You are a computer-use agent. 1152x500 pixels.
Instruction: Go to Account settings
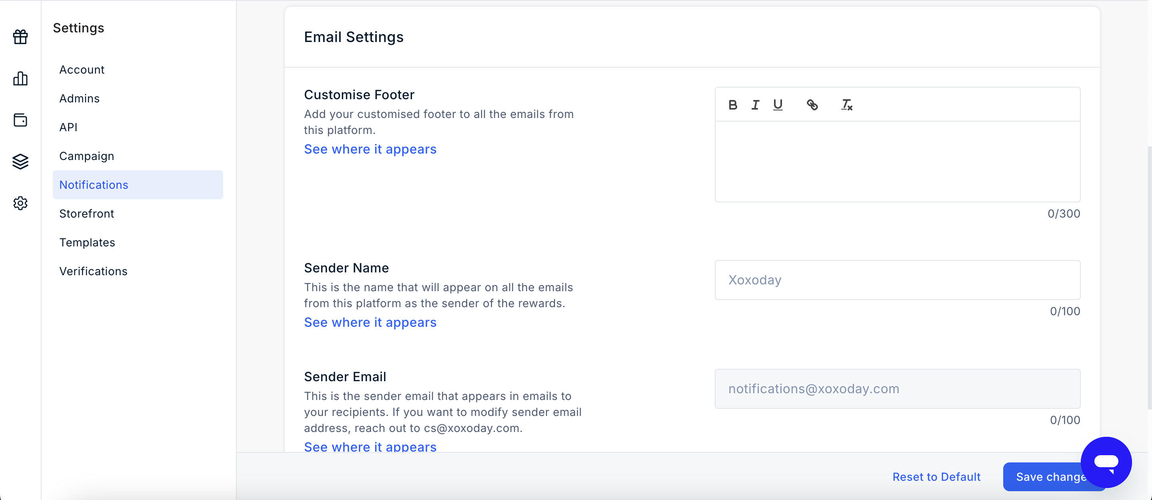point(82,70)
